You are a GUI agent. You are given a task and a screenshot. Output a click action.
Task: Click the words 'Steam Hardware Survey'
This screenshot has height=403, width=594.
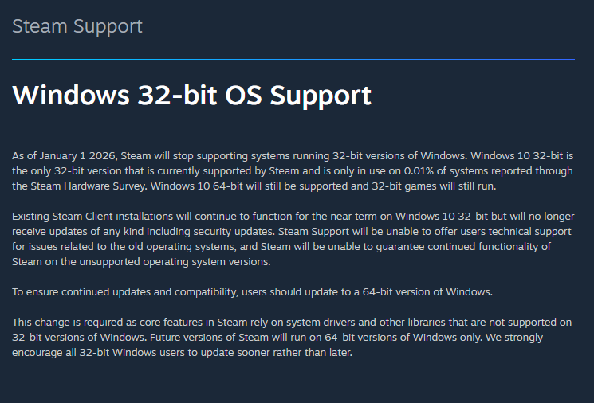[89, 186]
